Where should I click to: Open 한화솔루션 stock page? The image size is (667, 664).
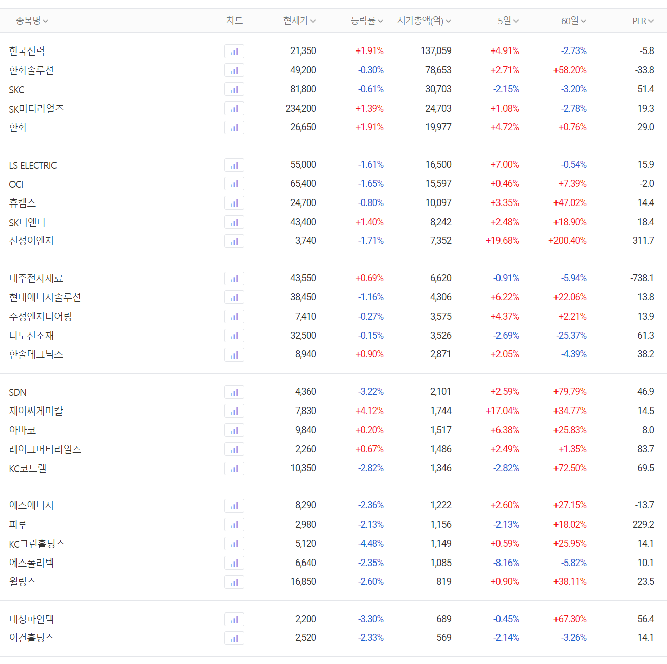coord(31,70)
